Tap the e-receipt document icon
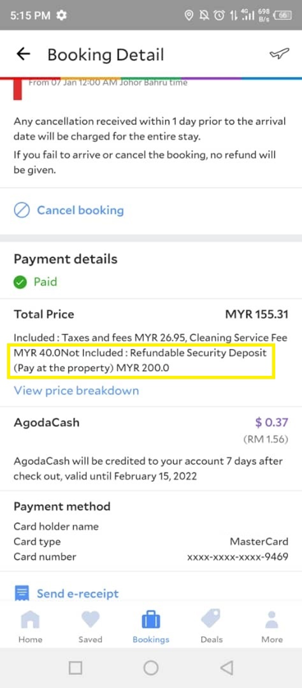This screenshot has height=688, width=302. tap(22, 594)
